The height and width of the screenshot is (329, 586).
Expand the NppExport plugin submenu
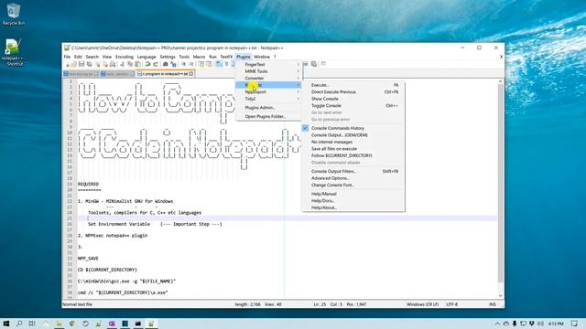tap(268, 91)
